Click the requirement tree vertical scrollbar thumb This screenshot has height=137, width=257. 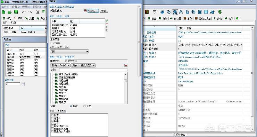[x=126, y=81]
